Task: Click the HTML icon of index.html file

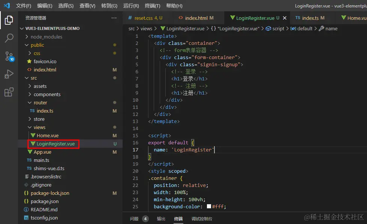Action: 29,70
